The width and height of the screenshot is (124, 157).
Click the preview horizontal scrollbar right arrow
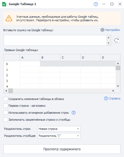(x=113, y=91)
